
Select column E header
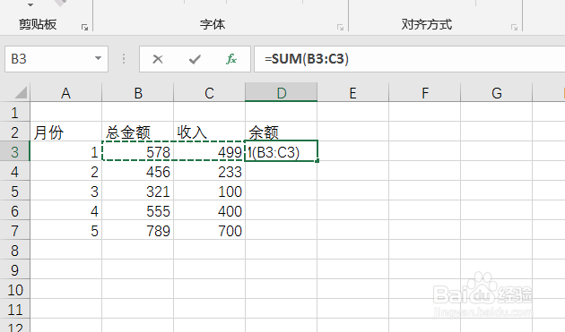point(352,93)
